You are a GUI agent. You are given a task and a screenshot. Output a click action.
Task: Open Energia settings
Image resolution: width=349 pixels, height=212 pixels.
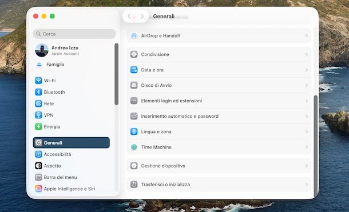[71, 126]
